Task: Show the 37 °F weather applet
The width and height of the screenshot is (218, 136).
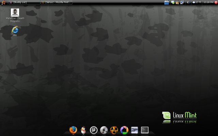Action: 197,2
